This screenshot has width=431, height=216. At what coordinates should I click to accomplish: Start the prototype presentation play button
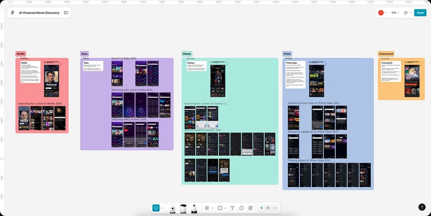406,12
